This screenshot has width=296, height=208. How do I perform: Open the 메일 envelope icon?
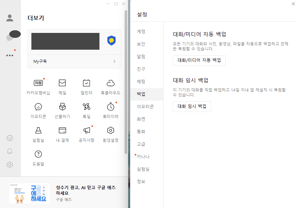[x=62, y=83]
